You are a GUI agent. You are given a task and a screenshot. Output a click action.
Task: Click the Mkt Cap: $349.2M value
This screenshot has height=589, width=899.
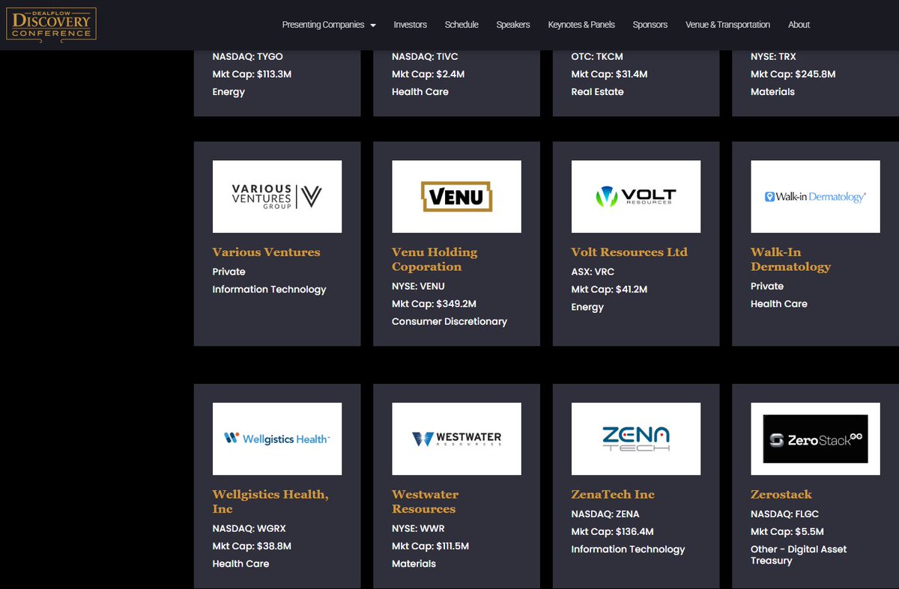435,304
